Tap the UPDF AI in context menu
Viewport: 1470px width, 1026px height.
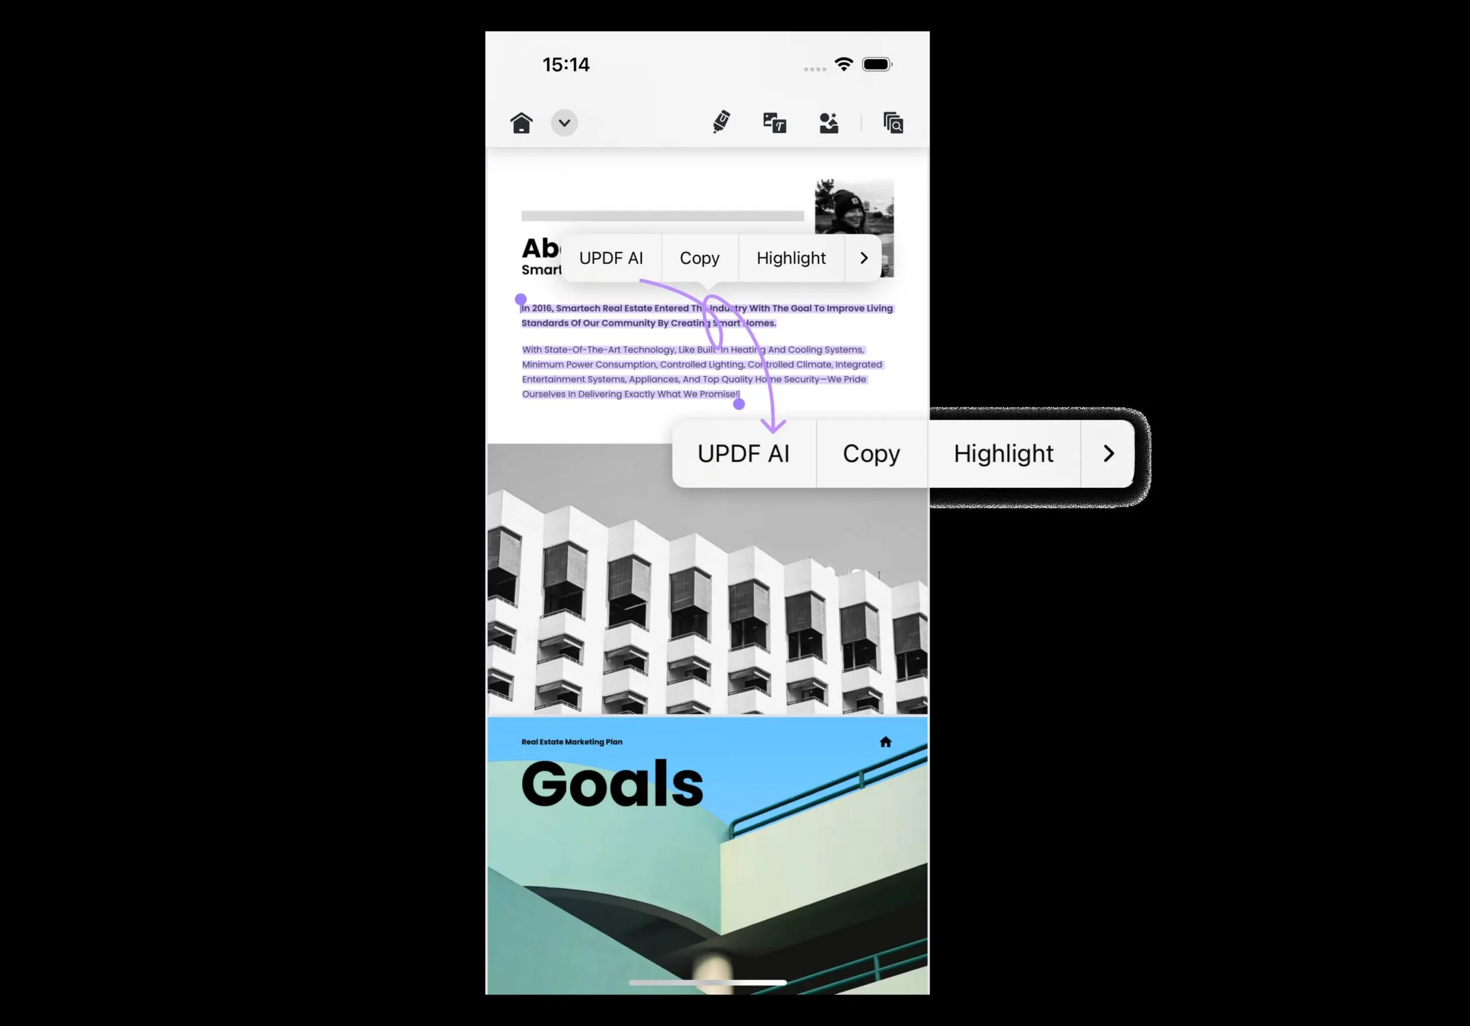pyautogui.click(x=742, y=452)
